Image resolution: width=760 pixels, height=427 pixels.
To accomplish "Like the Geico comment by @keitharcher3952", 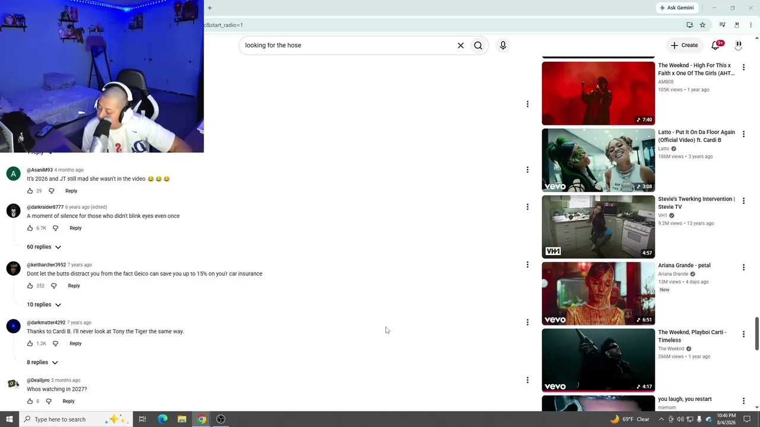I will pyautogui.click(x=30, y=286).
